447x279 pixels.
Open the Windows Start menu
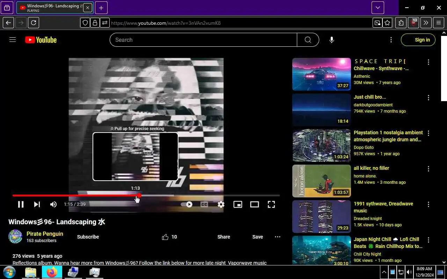(x=9, y=272)
